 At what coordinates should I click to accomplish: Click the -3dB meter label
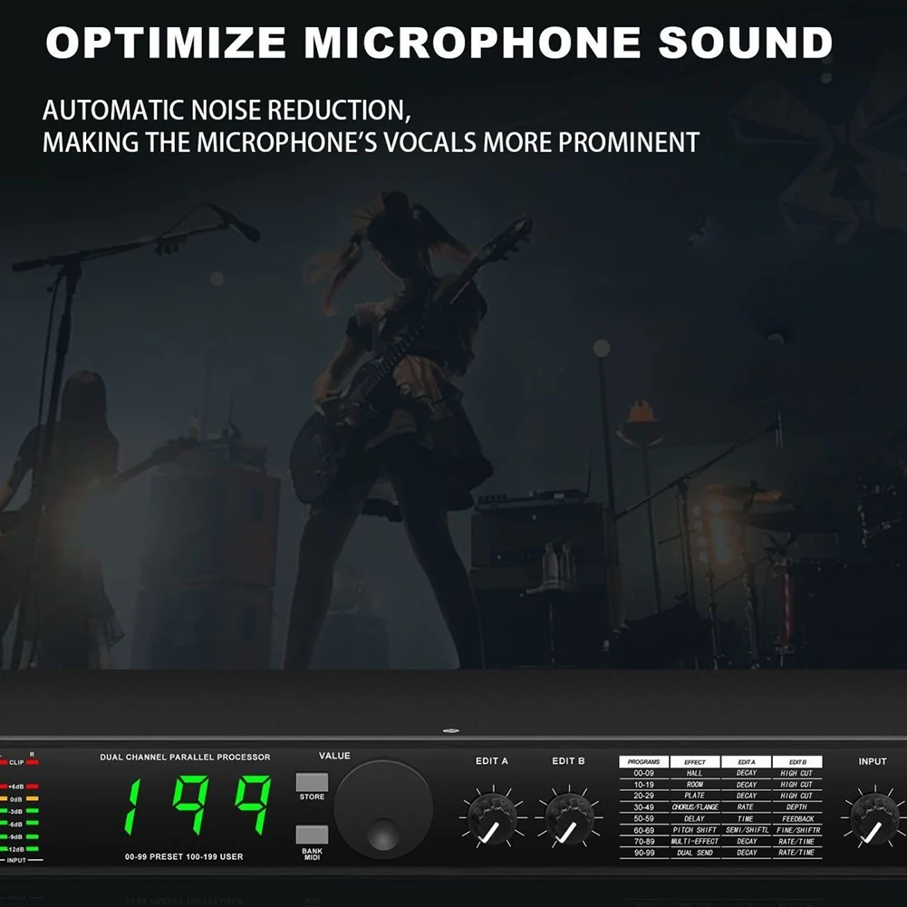[x=16, y=812]
